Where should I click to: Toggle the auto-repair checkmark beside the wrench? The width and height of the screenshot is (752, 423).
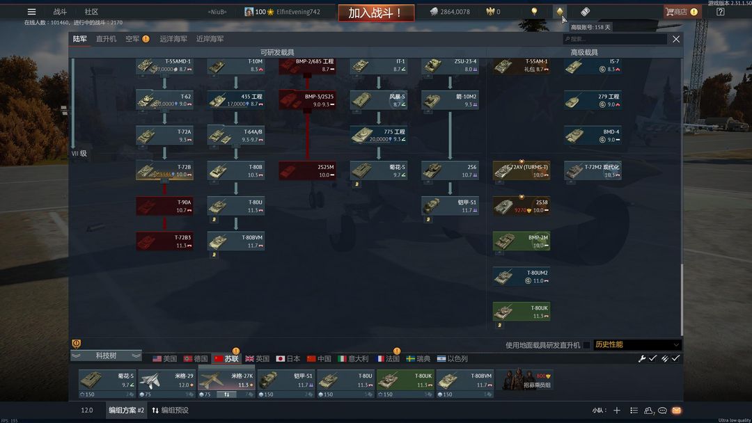(x=652, y=358)
